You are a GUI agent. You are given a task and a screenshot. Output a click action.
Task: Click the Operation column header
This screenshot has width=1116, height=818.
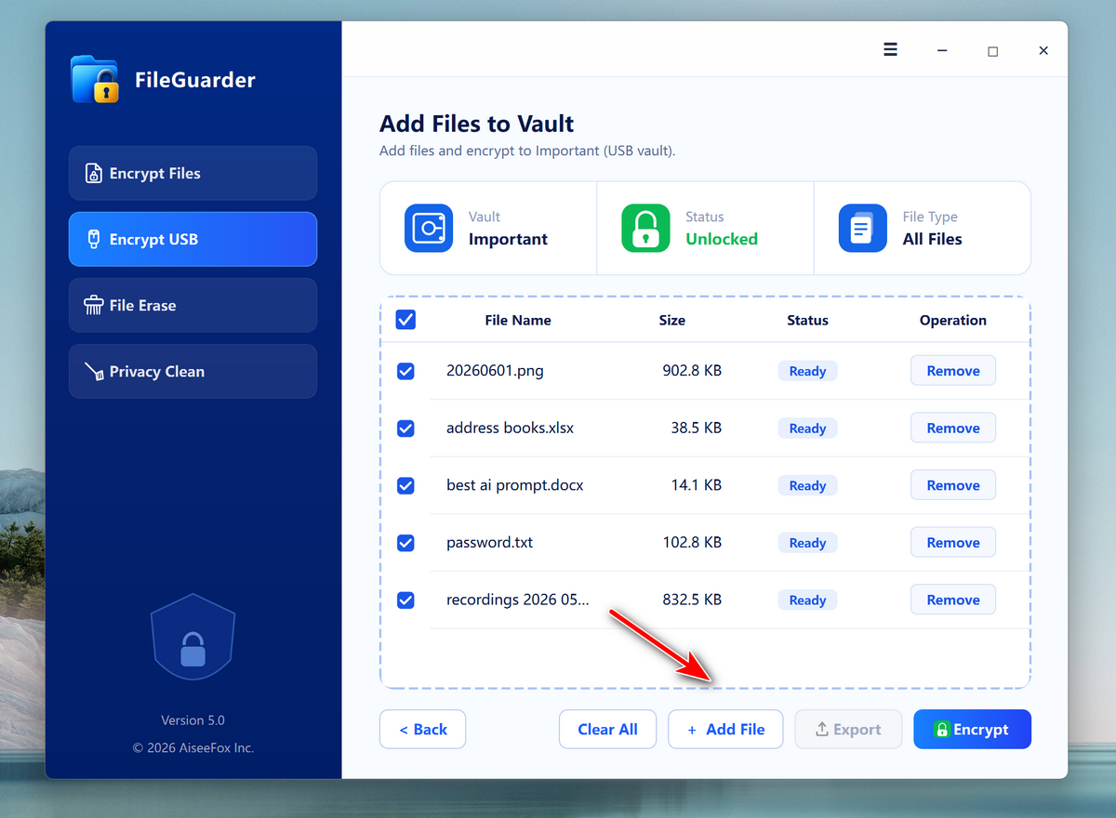coord(953,320)
